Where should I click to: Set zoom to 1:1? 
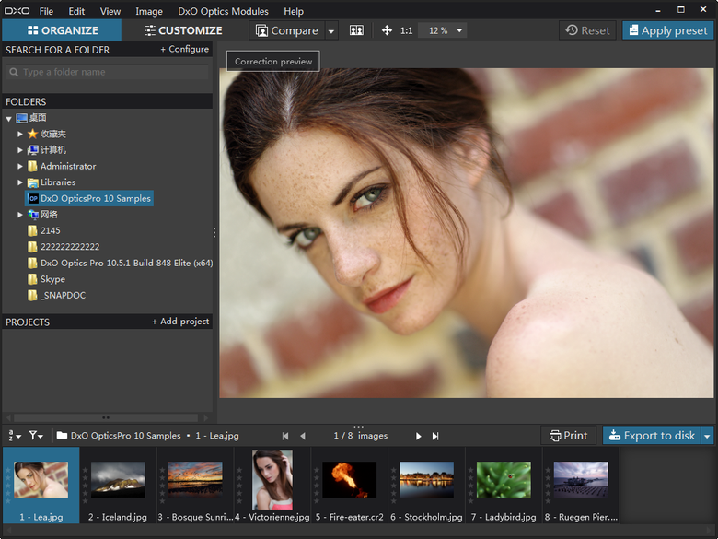coord(406,30)
